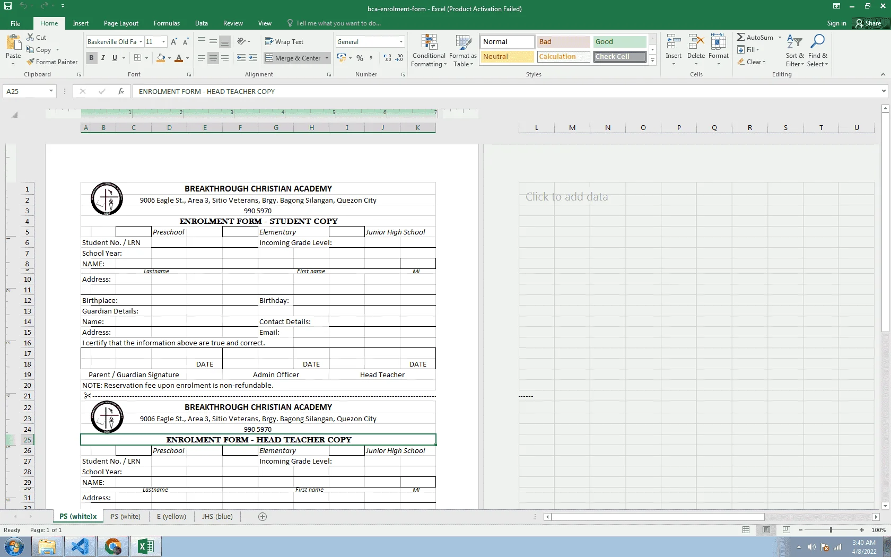Click the Fill Color bucket icon

(161, 58)
